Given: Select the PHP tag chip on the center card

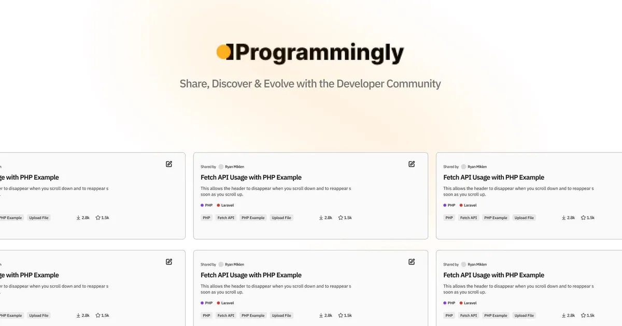Looking at the screenshot, I should click(x=206, y=217).
